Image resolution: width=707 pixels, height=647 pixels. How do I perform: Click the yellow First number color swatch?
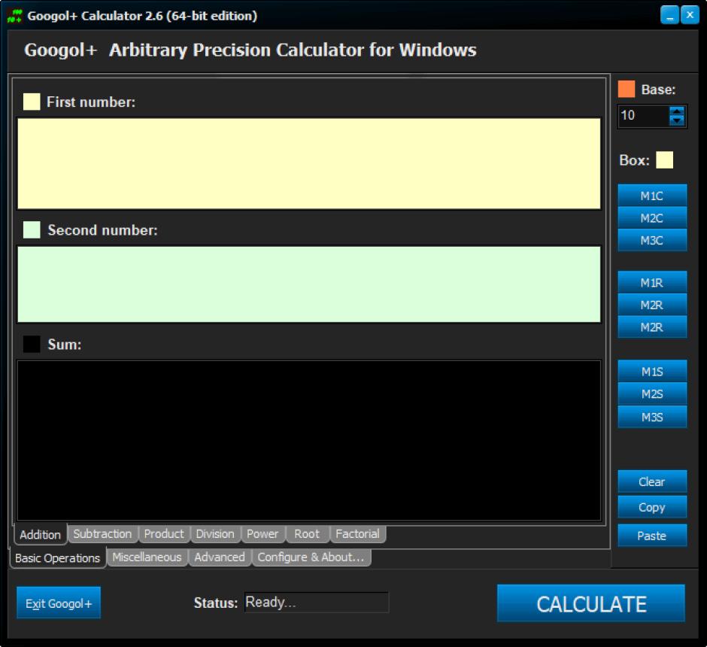pyautogui.click(x=32, y=102)
